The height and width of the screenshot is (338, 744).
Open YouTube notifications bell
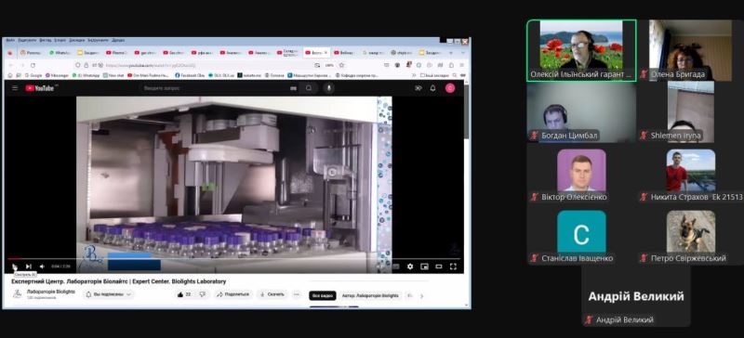(x=432, y=88)
